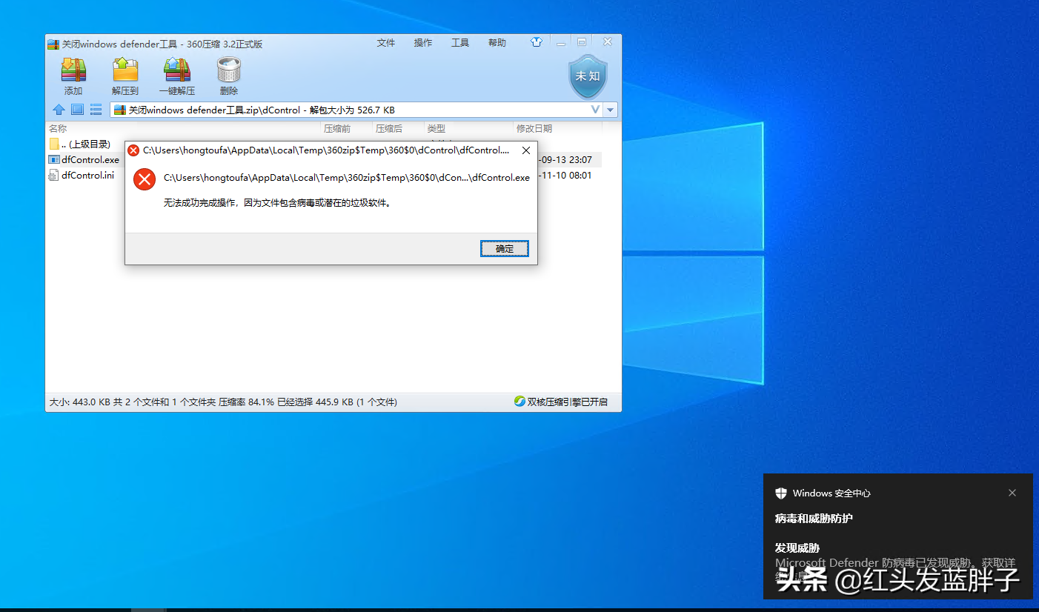Expand the address path dropdown chevron

pos(595,110)
